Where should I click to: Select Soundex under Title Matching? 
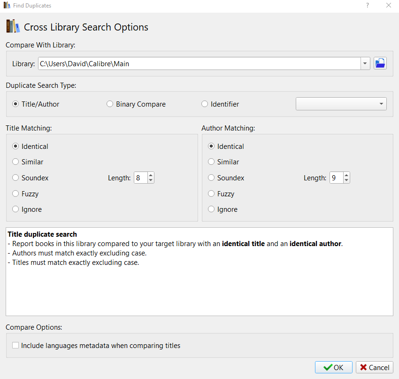pyautogui.click(x=16, y=178)
